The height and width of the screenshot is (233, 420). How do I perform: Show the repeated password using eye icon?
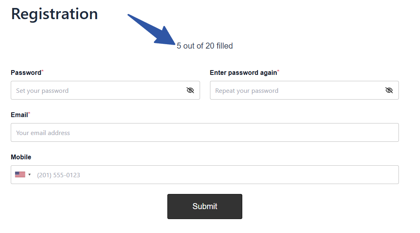[389, 90]
